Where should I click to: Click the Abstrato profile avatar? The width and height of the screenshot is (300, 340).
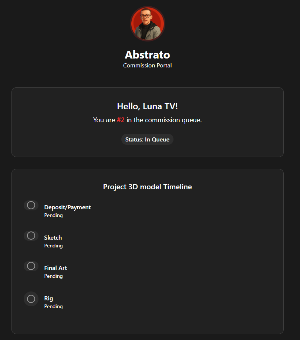coord(147,24)
